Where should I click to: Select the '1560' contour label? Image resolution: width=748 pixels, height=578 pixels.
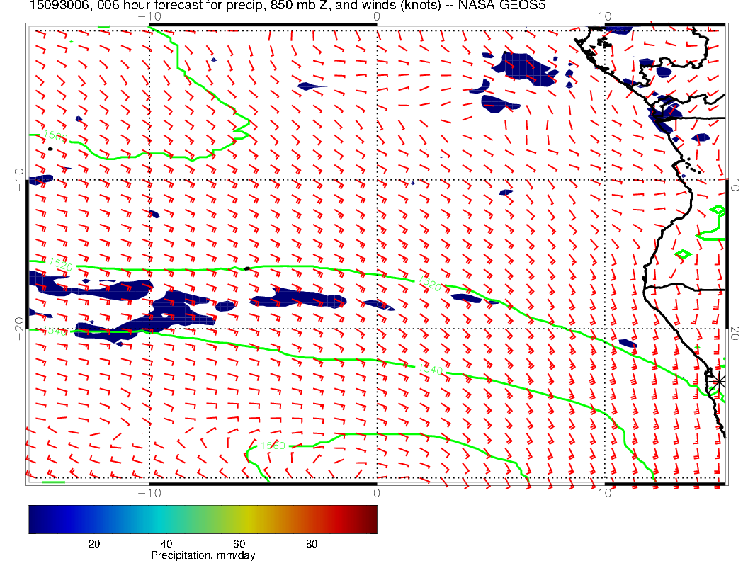click(x=273, y=446)
